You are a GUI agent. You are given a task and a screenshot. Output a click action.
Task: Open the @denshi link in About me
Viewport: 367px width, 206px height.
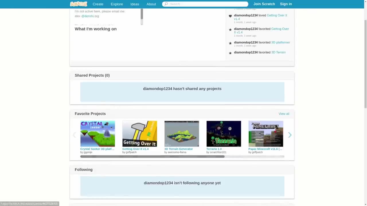(88, 16)
